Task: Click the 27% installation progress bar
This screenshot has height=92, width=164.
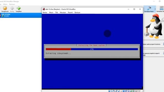Action: point(92,49)
